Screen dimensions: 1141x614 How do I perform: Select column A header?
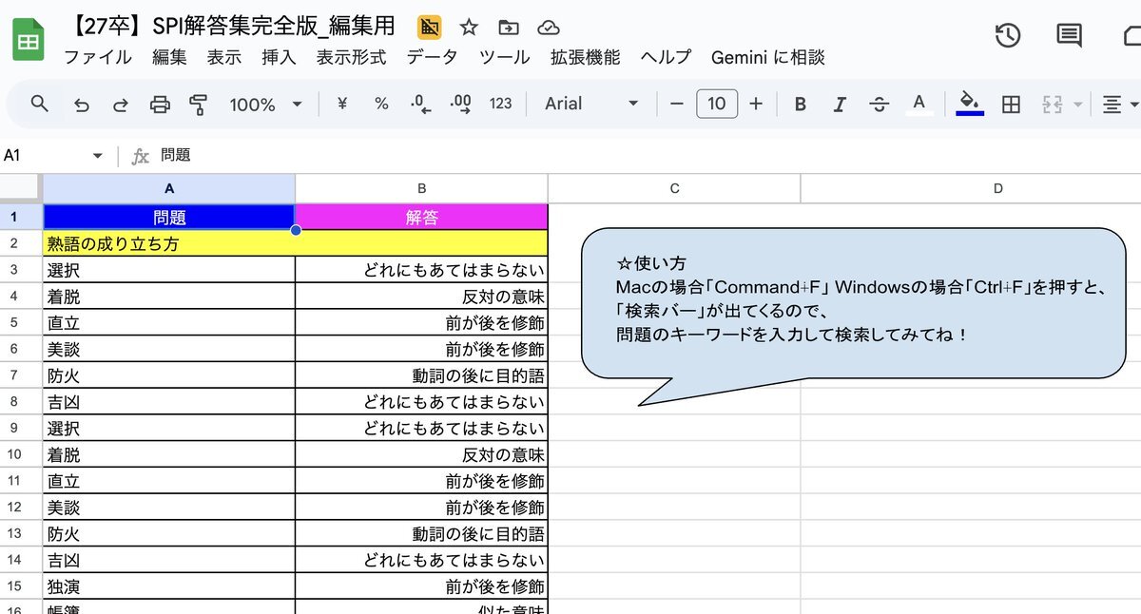point(169,188)
